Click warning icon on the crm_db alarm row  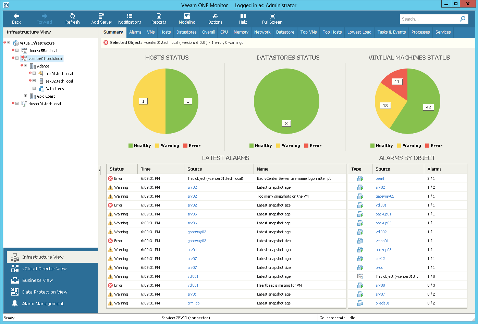110,303
